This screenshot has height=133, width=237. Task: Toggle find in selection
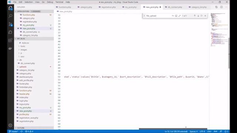tap(201, 16)
